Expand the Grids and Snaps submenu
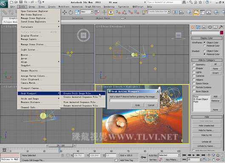Screen dimensions: 225x163 pos(39,99)
